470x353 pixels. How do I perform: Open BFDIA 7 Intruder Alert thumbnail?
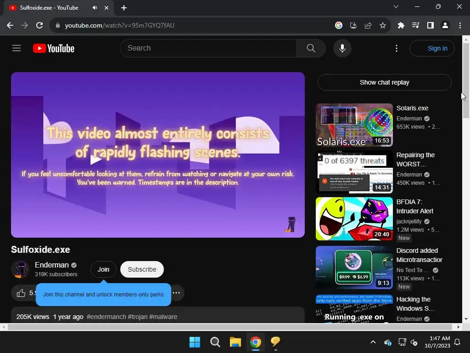(354, 218)
